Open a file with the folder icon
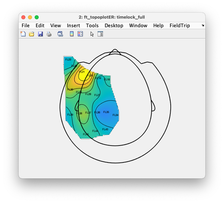224x203 pixels. [32, 34]
